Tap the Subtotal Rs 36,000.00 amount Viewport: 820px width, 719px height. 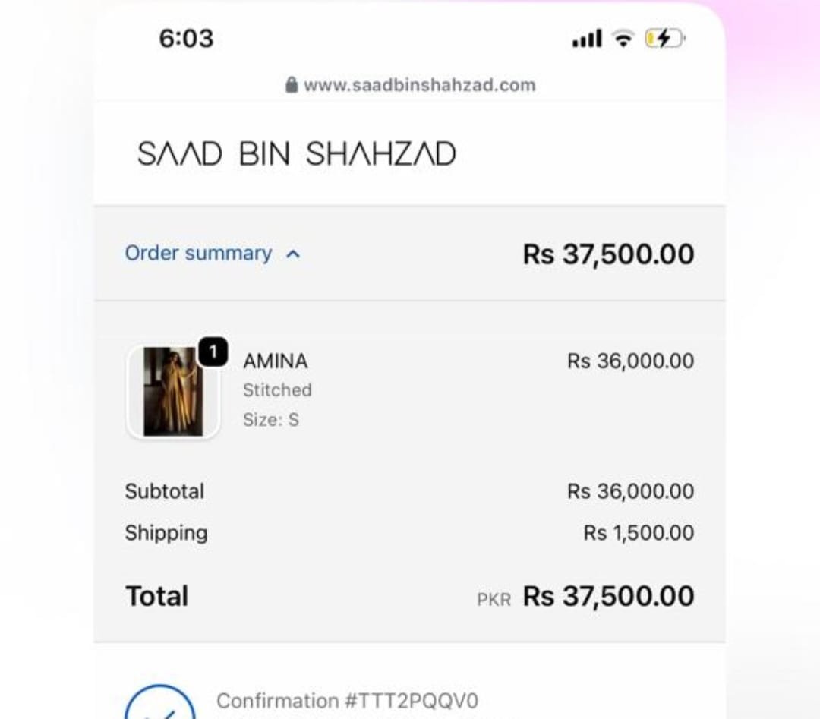click(630, 491)
